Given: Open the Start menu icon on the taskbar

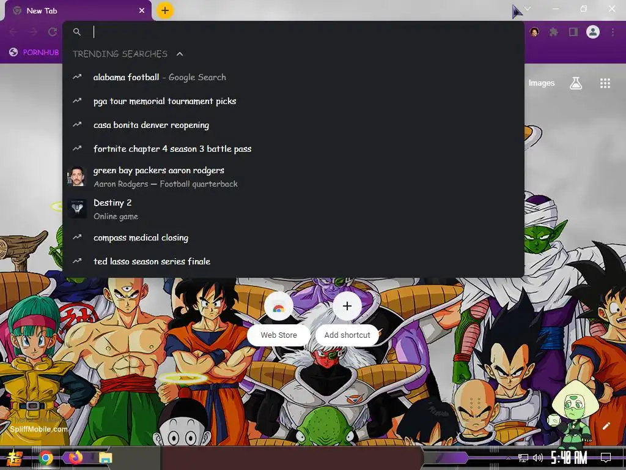Looking at the screenshot, I should pos(15,458).
